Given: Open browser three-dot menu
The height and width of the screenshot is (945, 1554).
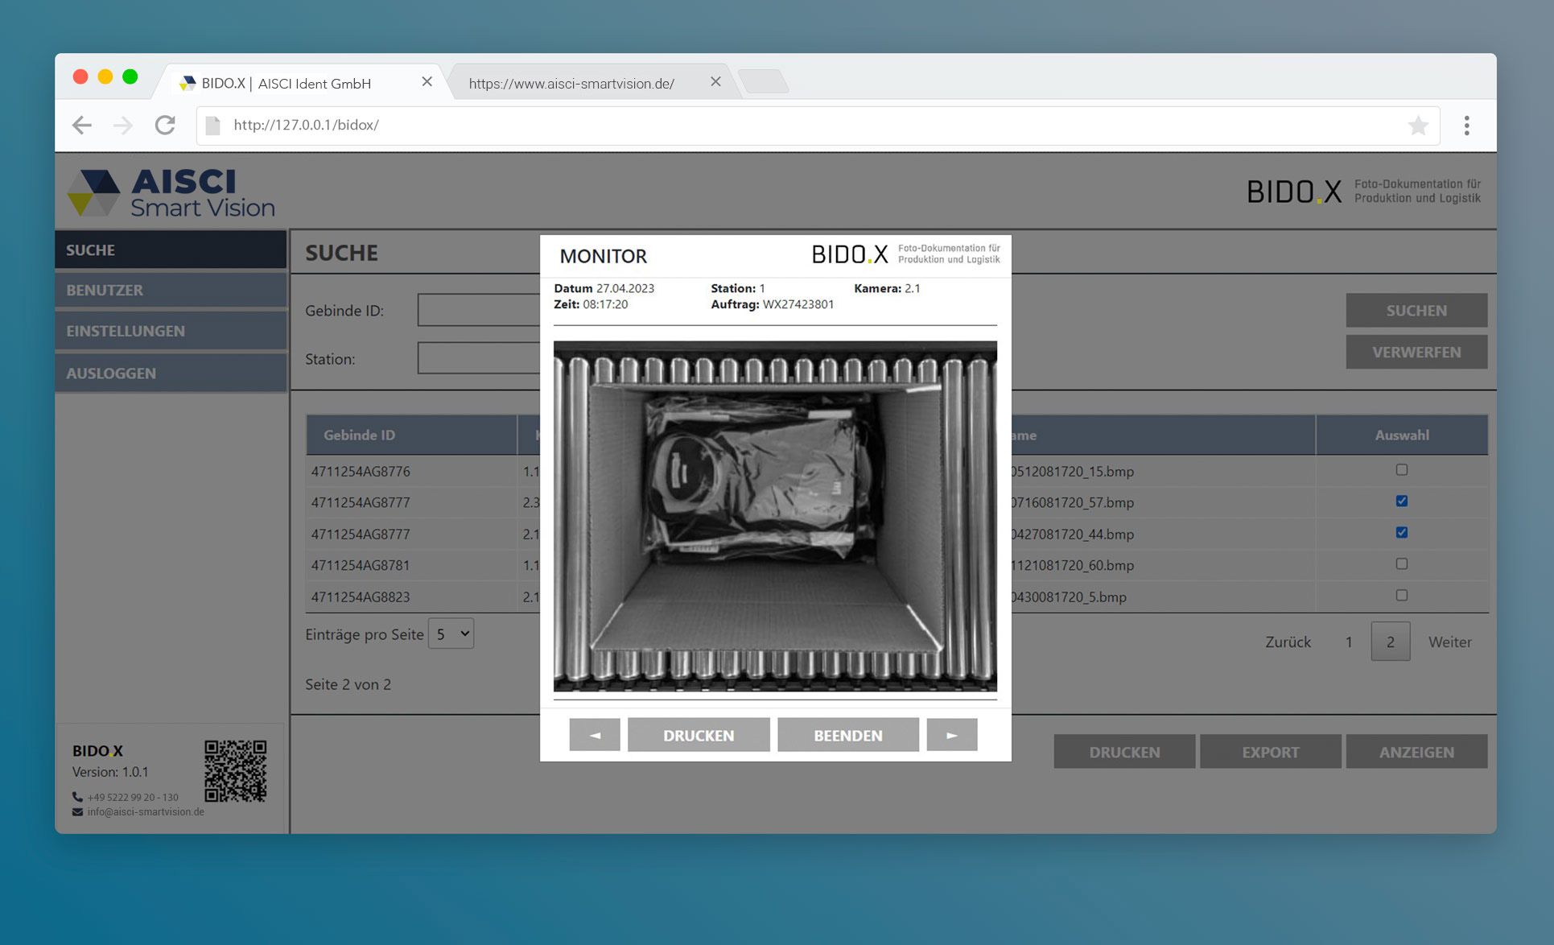Looking at the screenshot, I should click(x=1466, y=125).
